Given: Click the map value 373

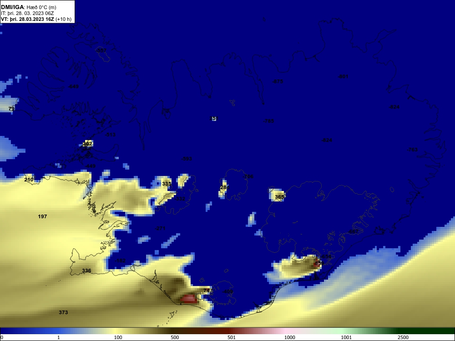Looking at the screenshot, I should pyautogui.click(x=63, y=312).
